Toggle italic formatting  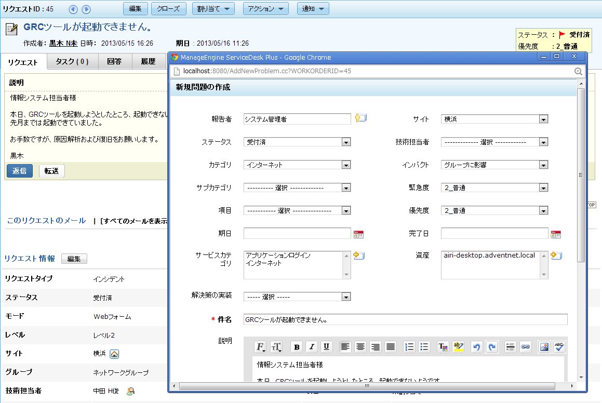click(311, 347)
